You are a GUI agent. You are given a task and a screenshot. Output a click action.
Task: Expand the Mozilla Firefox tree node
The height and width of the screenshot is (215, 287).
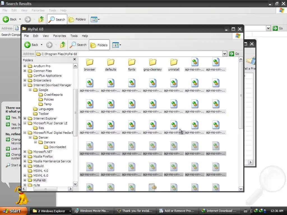[25, 156]
